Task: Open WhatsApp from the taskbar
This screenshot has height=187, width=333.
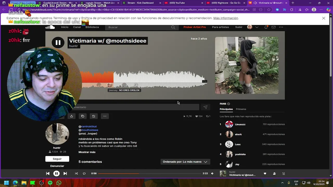Action: (59, 183)
